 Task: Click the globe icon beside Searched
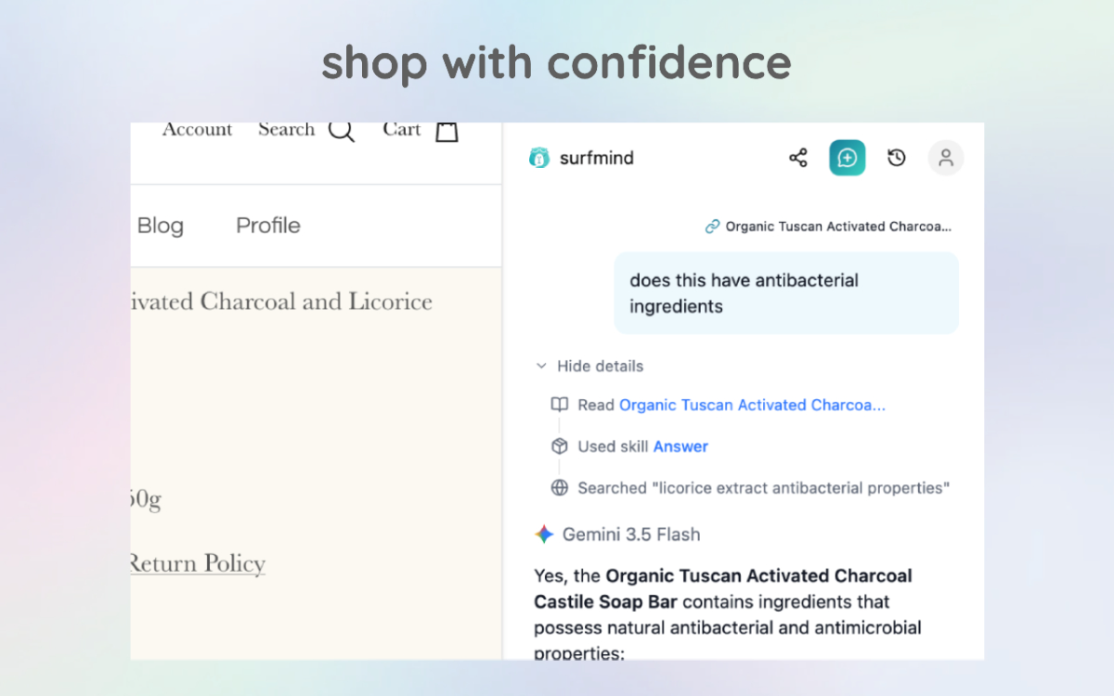click(x=559, y=487)
